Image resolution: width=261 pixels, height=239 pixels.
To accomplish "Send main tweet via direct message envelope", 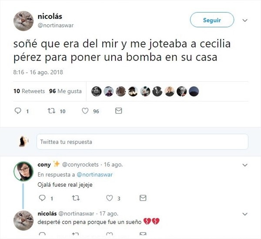I will pos(118,111).
